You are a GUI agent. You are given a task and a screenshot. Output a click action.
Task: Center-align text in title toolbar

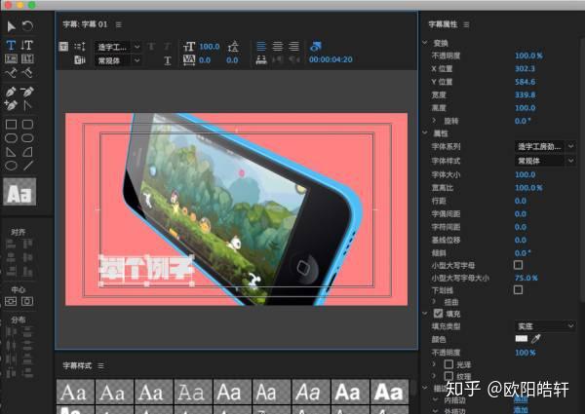click(278, 46)
